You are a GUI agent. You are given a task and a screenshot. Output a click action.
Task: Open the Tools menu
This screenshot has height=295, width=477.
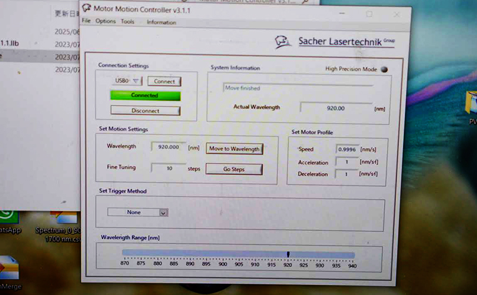[x=128, y=21]
